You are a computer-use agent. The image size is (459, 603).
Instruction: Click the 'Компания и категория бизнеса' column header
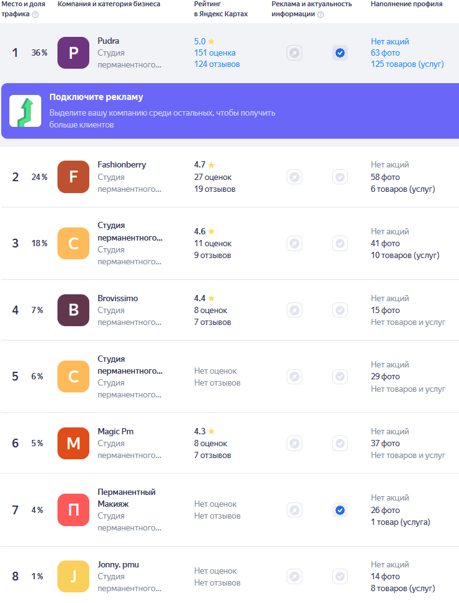[109, 4]
